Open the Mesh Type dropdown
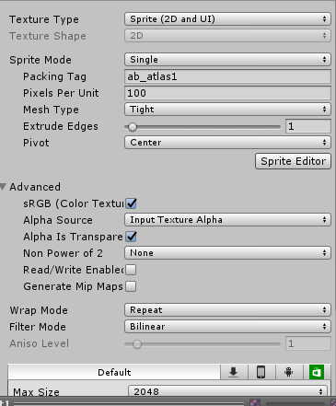 tap(227, 110)
